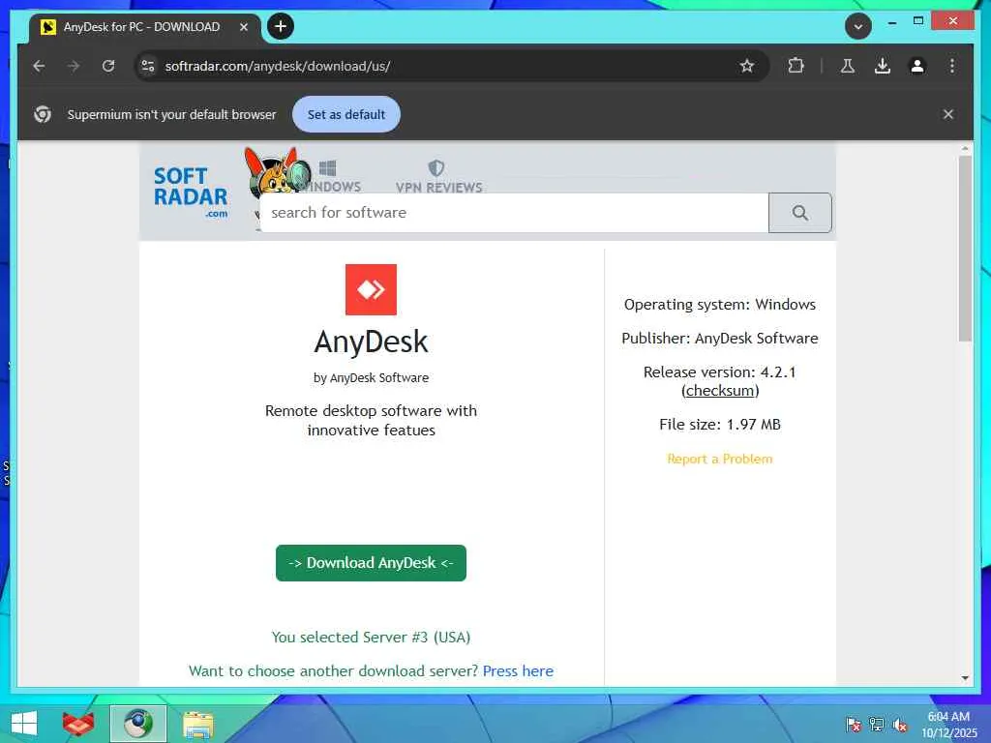Viewport: 991px width, 743px height.
Task: Click the AnyDesk title text
Action: [371, 342]
